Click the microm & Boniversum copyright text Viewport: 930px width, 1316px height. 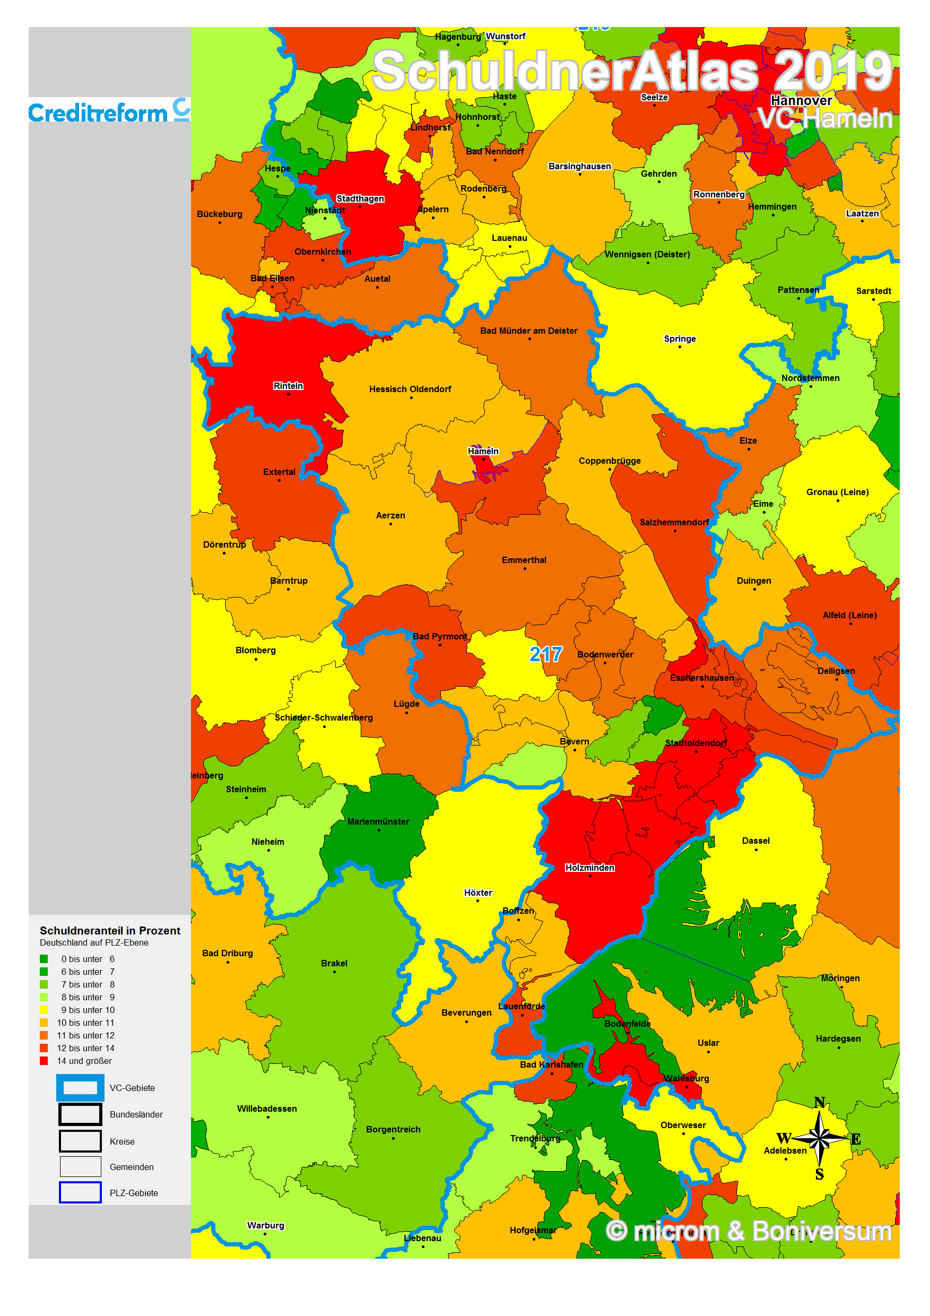point(749,1231)
